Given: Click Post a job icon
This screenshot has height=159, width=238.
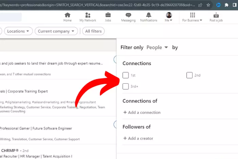Looking at the screenshot, I should (216, 17).
